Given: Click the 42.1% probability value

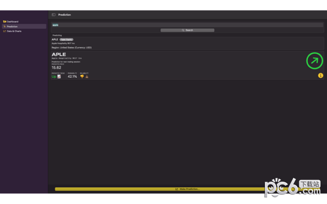Looking at the screenshot, I should click(72, 77).
